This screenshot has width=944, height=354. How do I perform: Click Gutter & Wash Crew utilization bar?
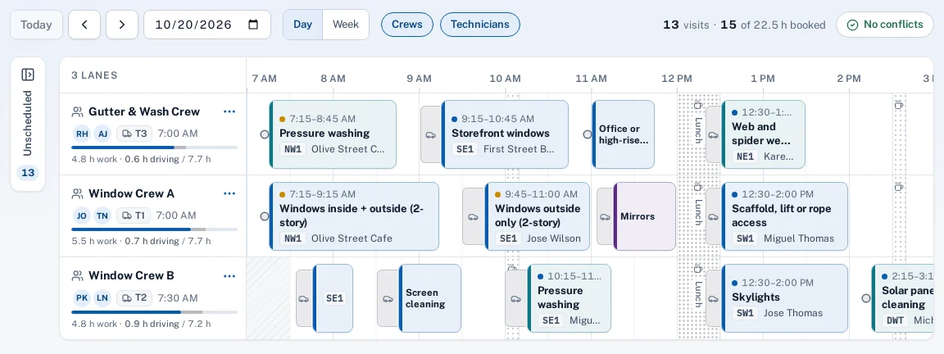click(154, 147)
